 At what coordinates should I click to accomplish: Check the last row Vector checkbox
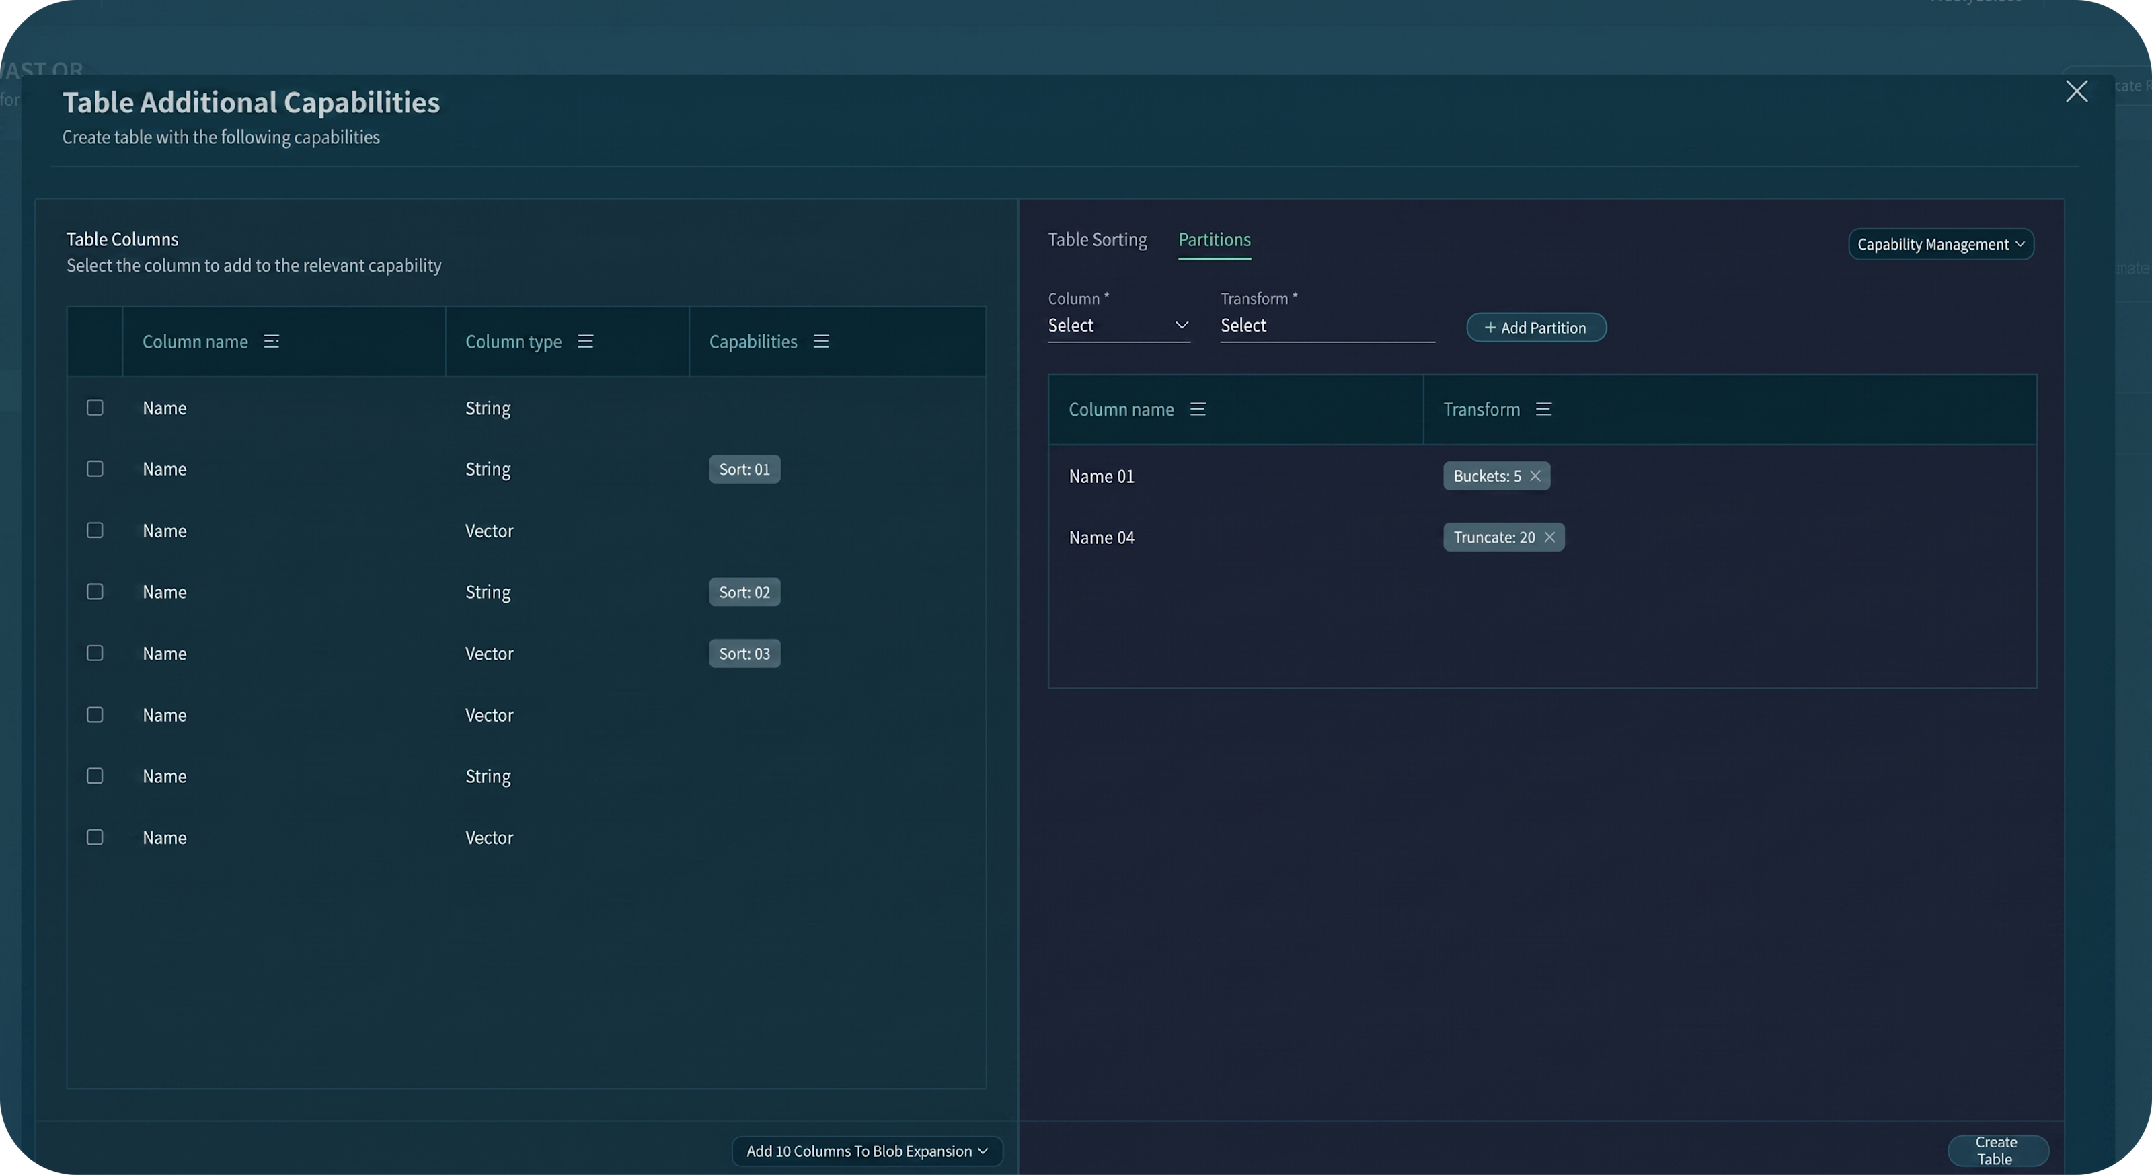tap(95, 837)
